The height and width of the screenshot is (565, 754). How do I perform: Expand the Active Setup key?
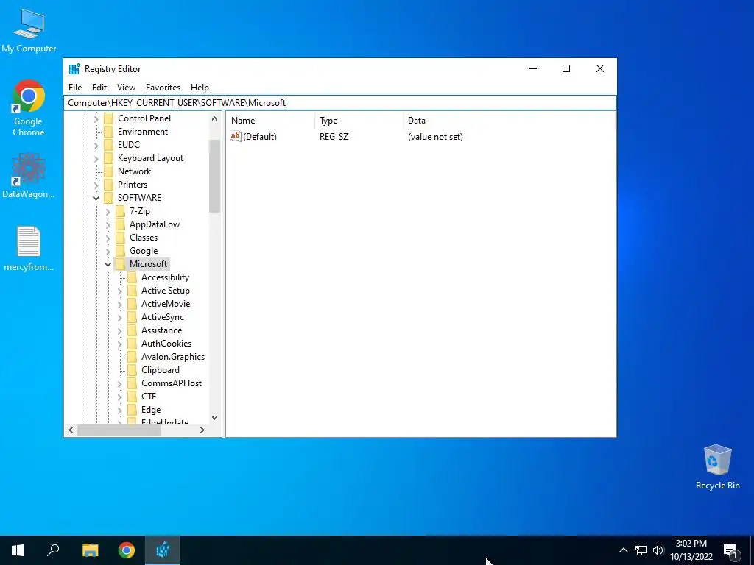coord(120,291)
